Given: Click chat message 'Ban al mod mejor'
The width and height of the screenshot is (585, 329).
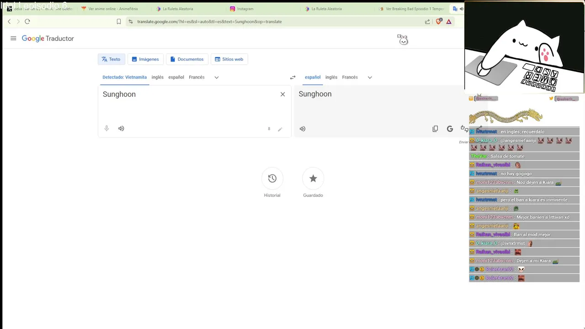Looking at the screenshot, I should [532, 234].
